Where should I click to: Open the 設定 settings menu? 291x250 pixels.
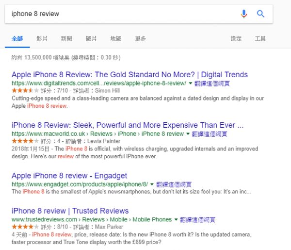click(236, 39)
